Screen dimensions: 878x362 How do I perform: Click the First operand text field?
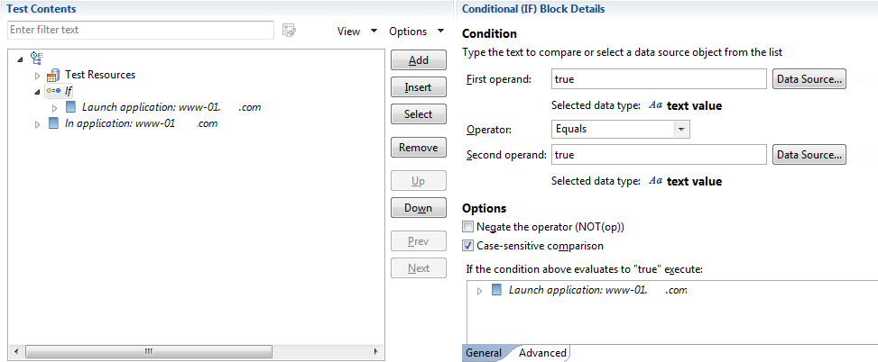pos(659,78)
